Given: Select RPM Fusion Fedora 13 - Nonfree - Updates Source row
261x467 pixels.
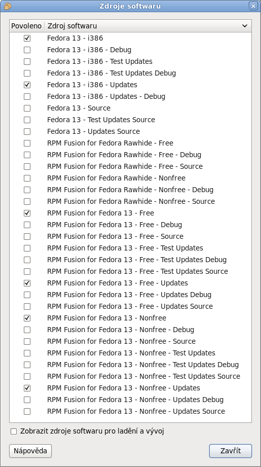Looking at the screenshot, I should click(131, 411).
